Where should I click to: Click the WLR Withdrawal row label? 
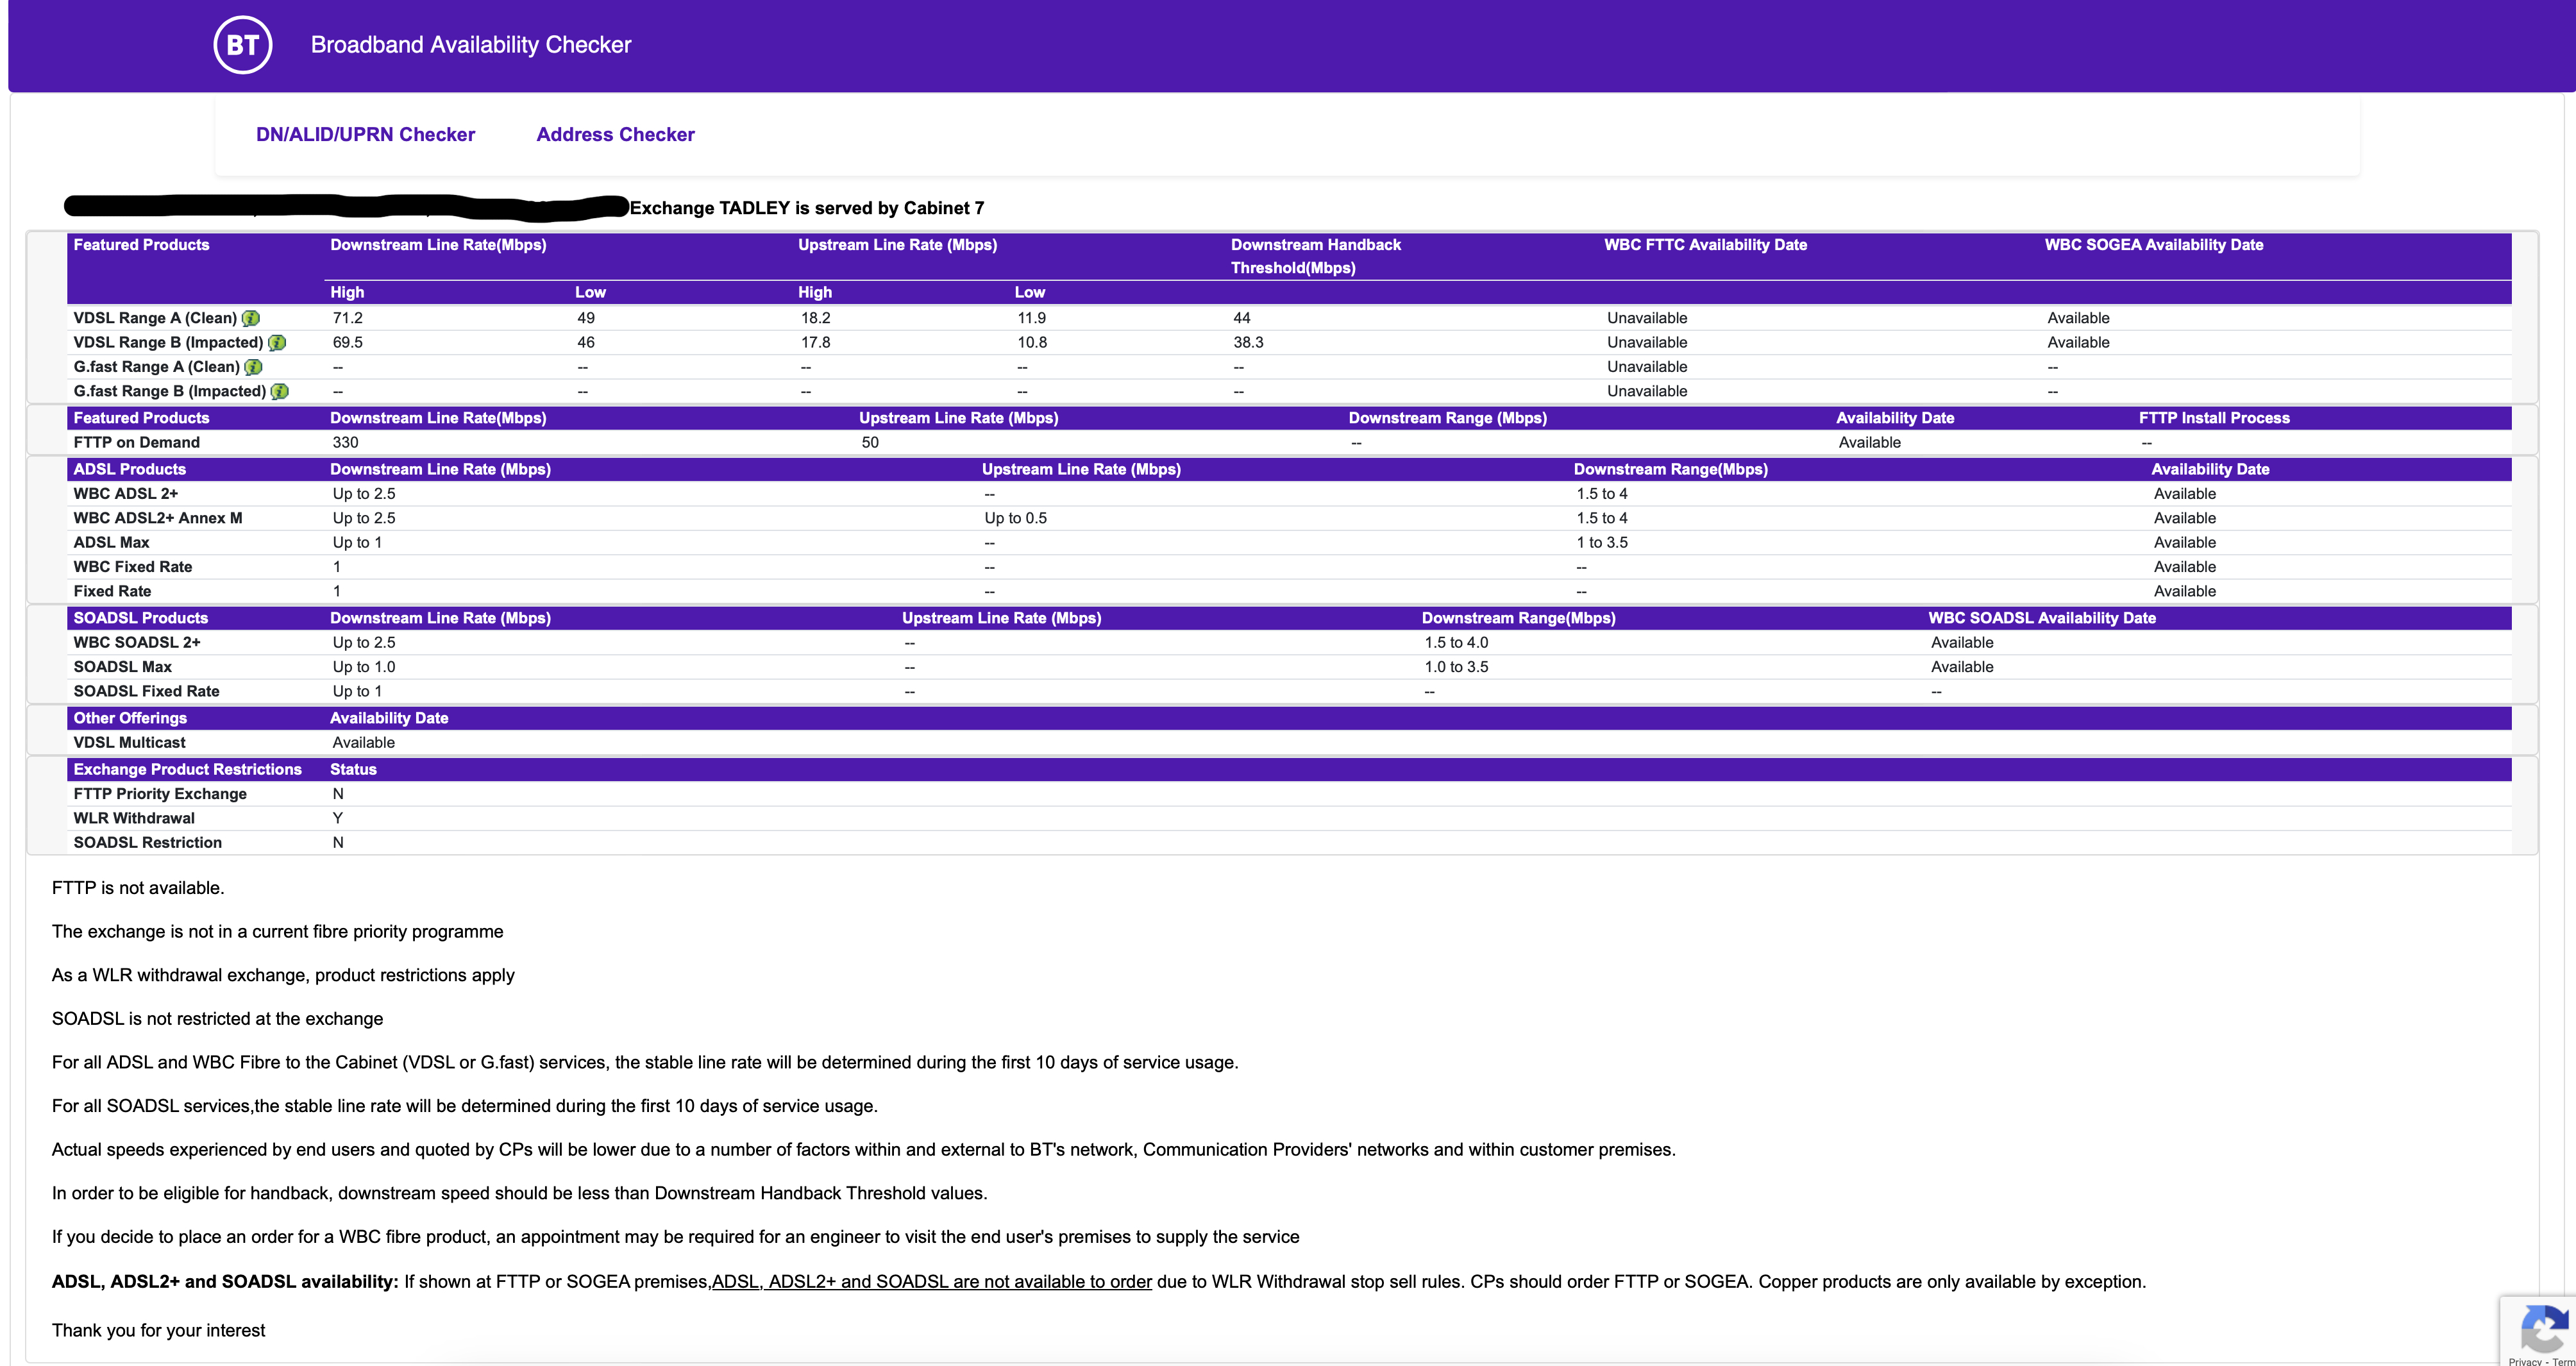[134, 818]
